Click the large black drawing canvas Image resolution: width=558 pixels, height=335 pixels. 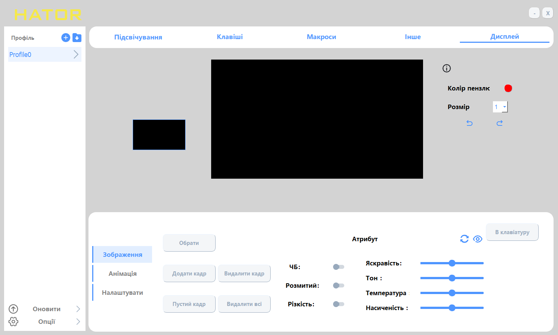pyautogui.click(x=317, y=119)
